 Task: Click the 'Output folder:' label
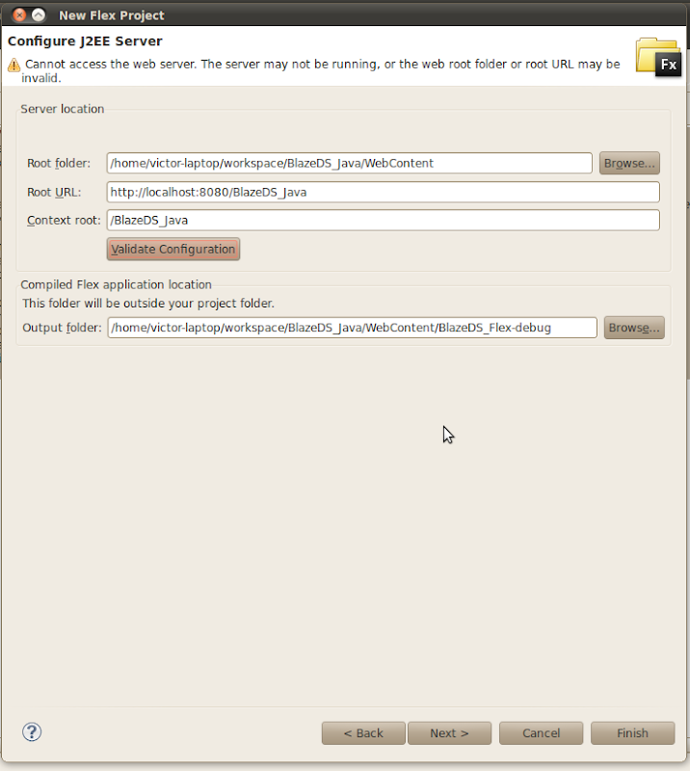click(62, 328)
